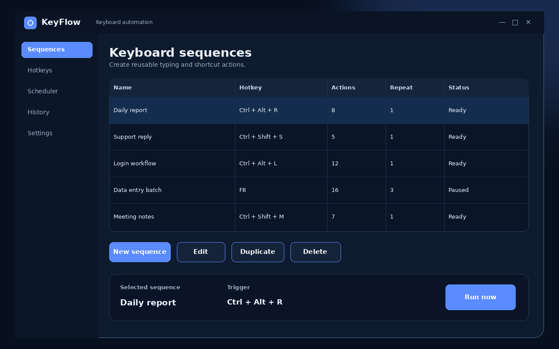Click Ready status of Support reply
Image resolution: width=559 pixels, height=349 pixels.
point(487,137)
